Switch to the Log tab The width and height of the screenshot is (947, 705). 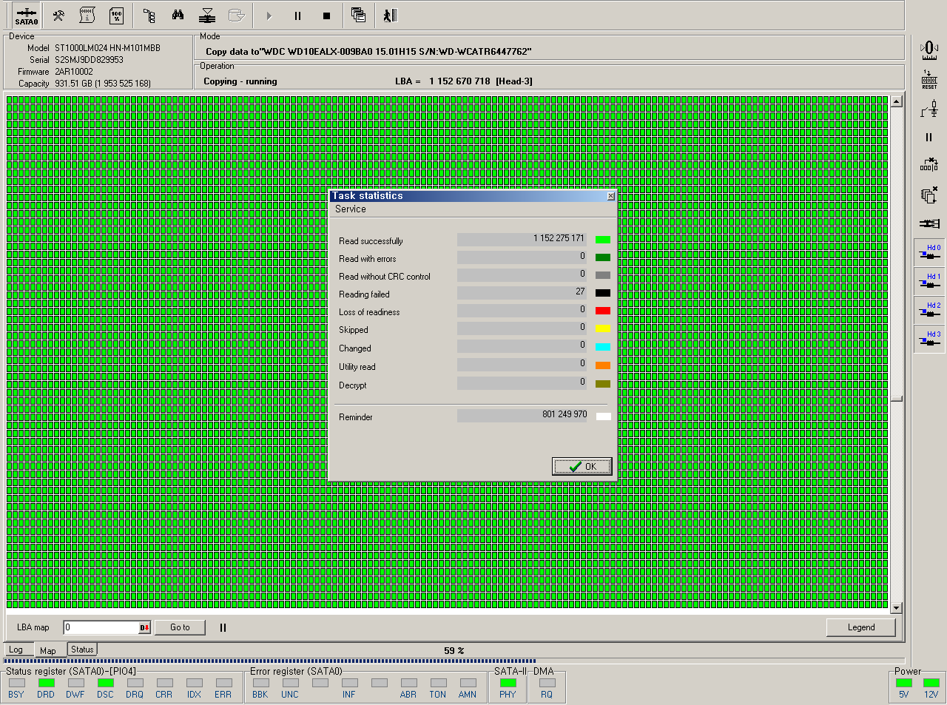point(16,650)
